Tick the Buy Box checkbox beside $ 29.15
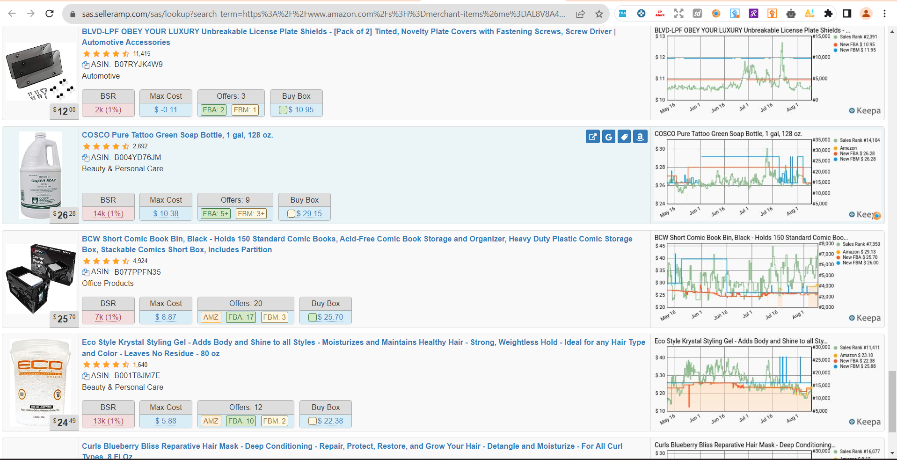The image size is (897, 460). (x=291, y=214)
